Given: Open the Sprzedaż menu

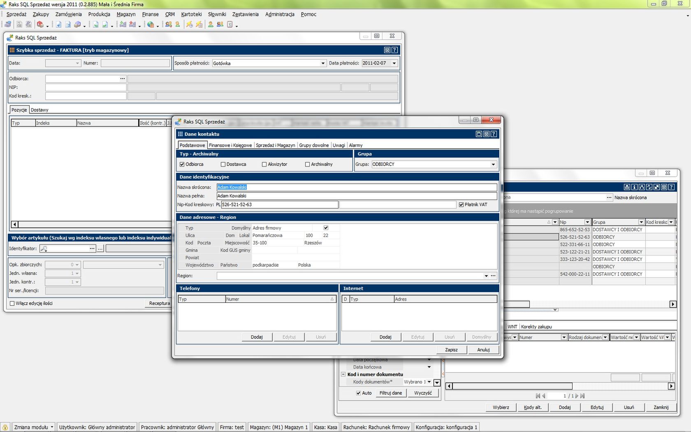Looking at the screenshot, I should pos(16,14).
